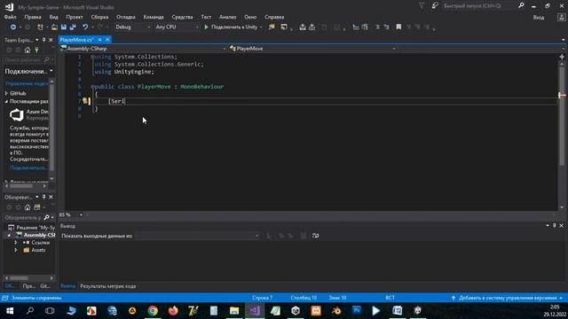
Task: Open the Средства menu
Action: pyautogui.click(x=182, y=17)
